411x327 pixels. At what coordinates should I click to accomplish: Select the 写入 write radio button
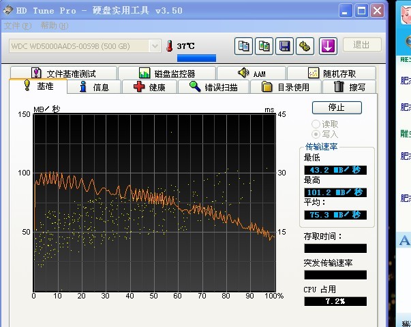pos(316,134)
